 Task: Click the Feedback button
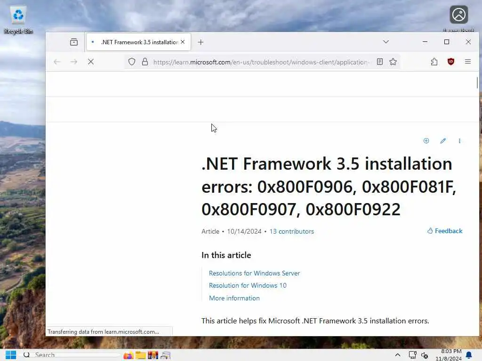click(445, 231)
